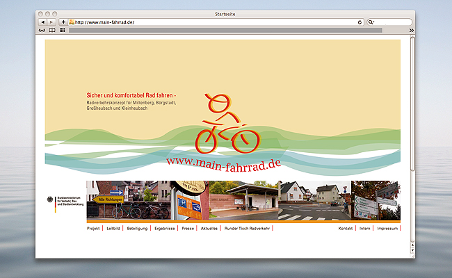
Task: Click the crosswalk street photo
Action: 314,200
